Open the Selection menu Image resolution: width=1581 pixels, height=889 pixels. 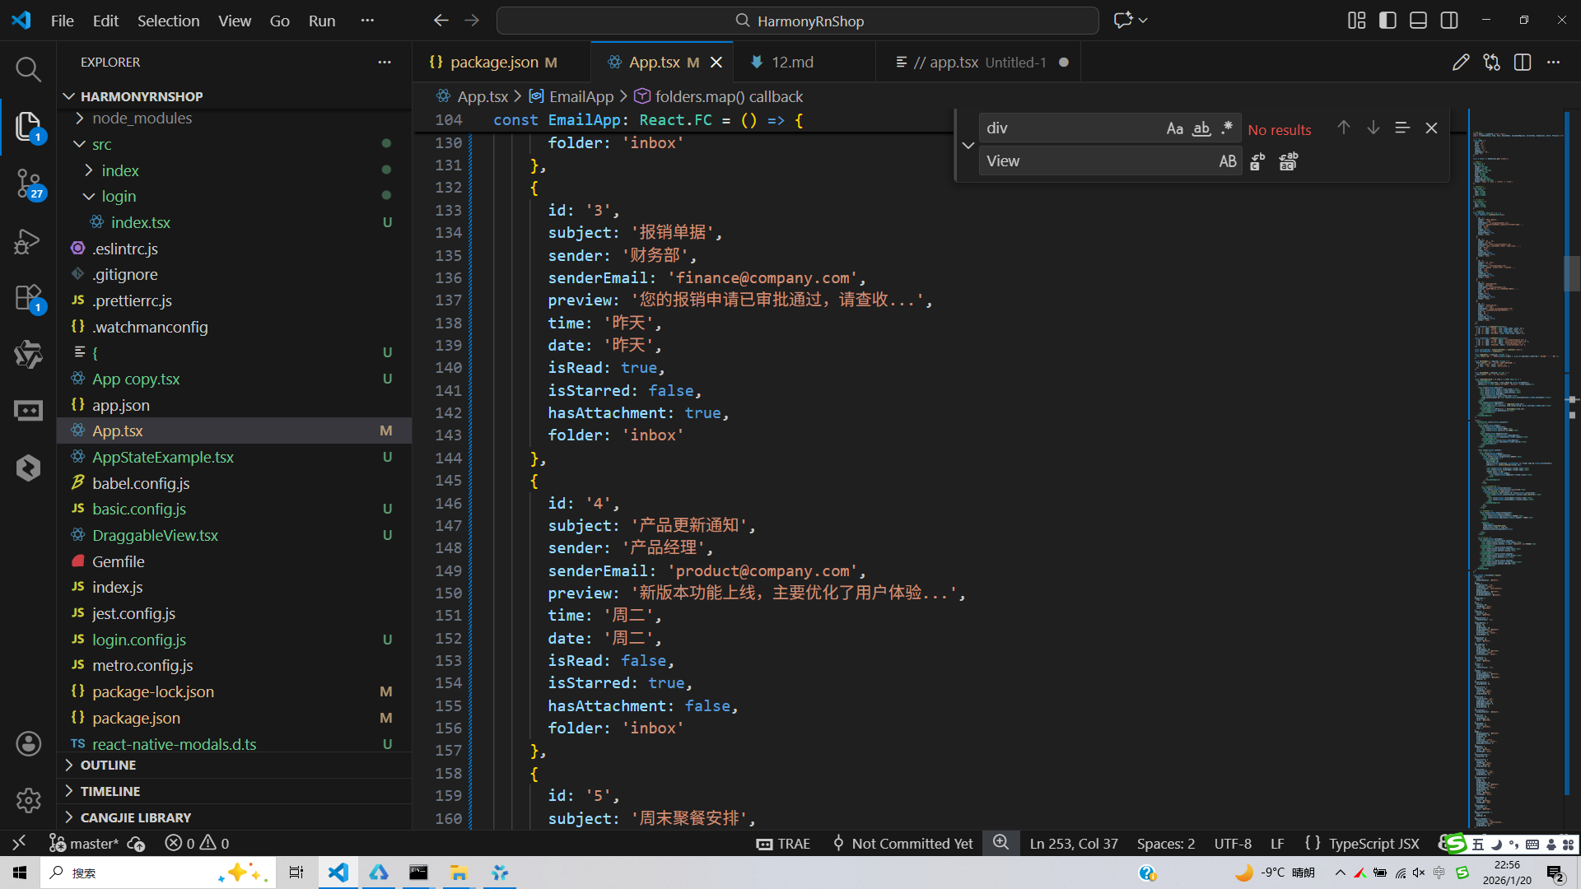168,21
